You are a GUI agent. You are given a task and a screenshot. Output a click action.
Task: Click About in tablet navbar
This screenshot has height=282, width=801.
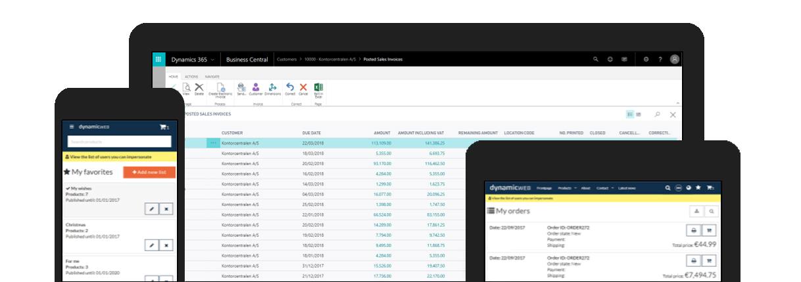pyautogui.click(x=585, y=188)
